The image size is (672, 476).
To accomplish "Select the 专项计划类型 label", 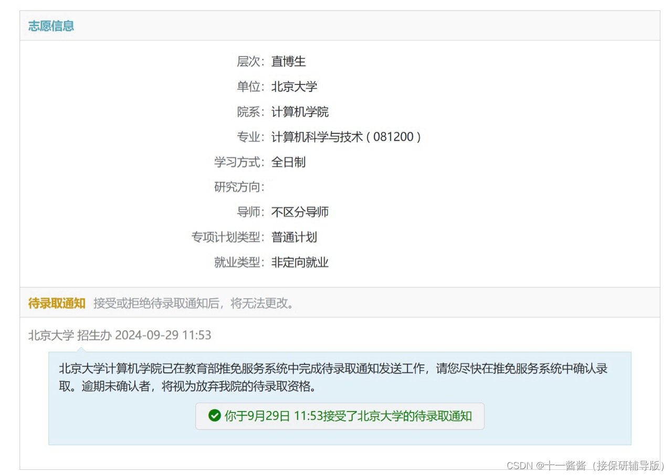I will pyautogui.click(x=228, y=237).
